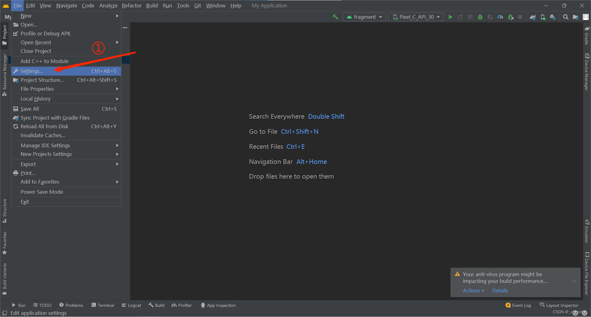Select Profile or Debug APK
Screen dimensions: 591x317
tap(66, 34)
